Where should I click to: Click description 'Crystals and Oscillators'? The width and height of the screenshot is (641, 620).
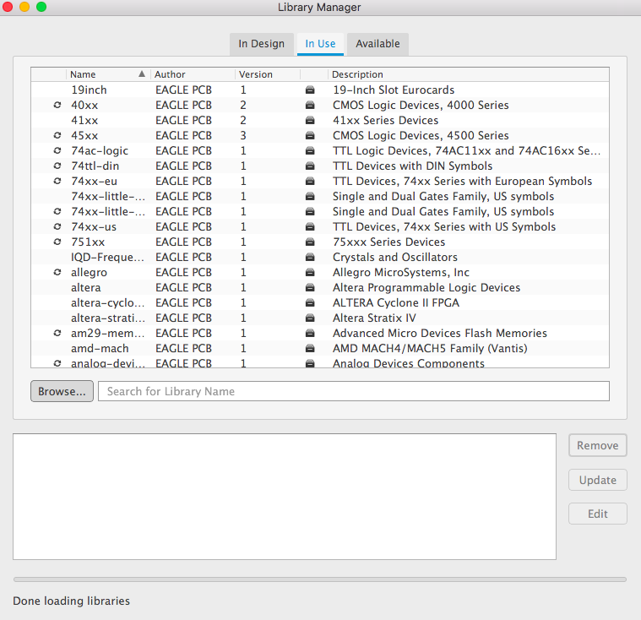pos(395,258)
